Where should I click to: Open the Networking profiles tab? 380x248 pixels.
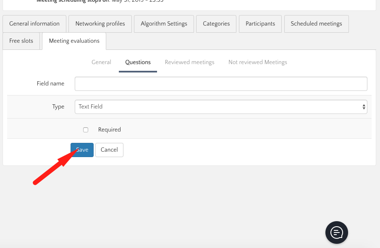100,24
